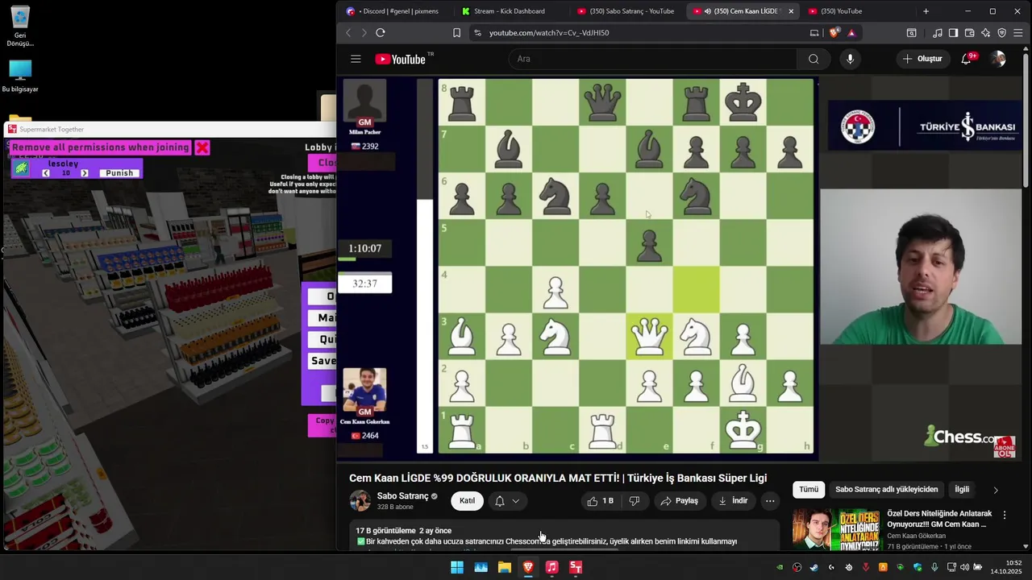Image resolution: width=1032 pixels, height=580 pixels.
Task: Open options menu for Özel Ders video
Action: coord(1005,515)
